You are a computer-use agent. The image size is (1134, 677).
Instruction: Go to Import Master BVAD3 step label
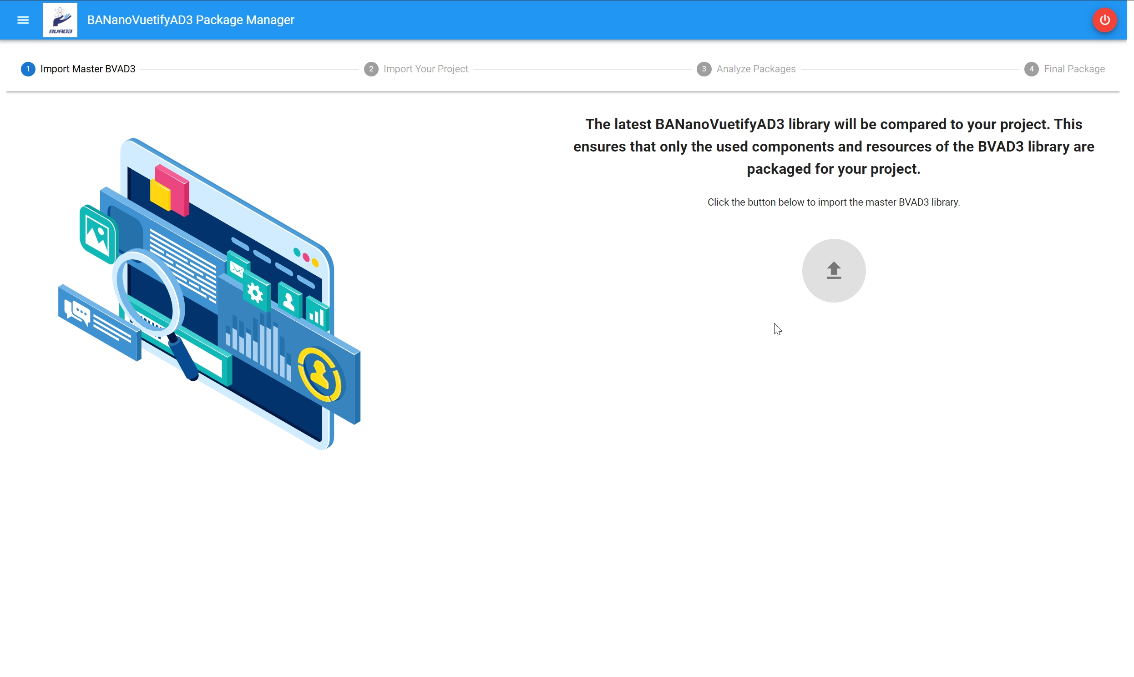(87, 69)
